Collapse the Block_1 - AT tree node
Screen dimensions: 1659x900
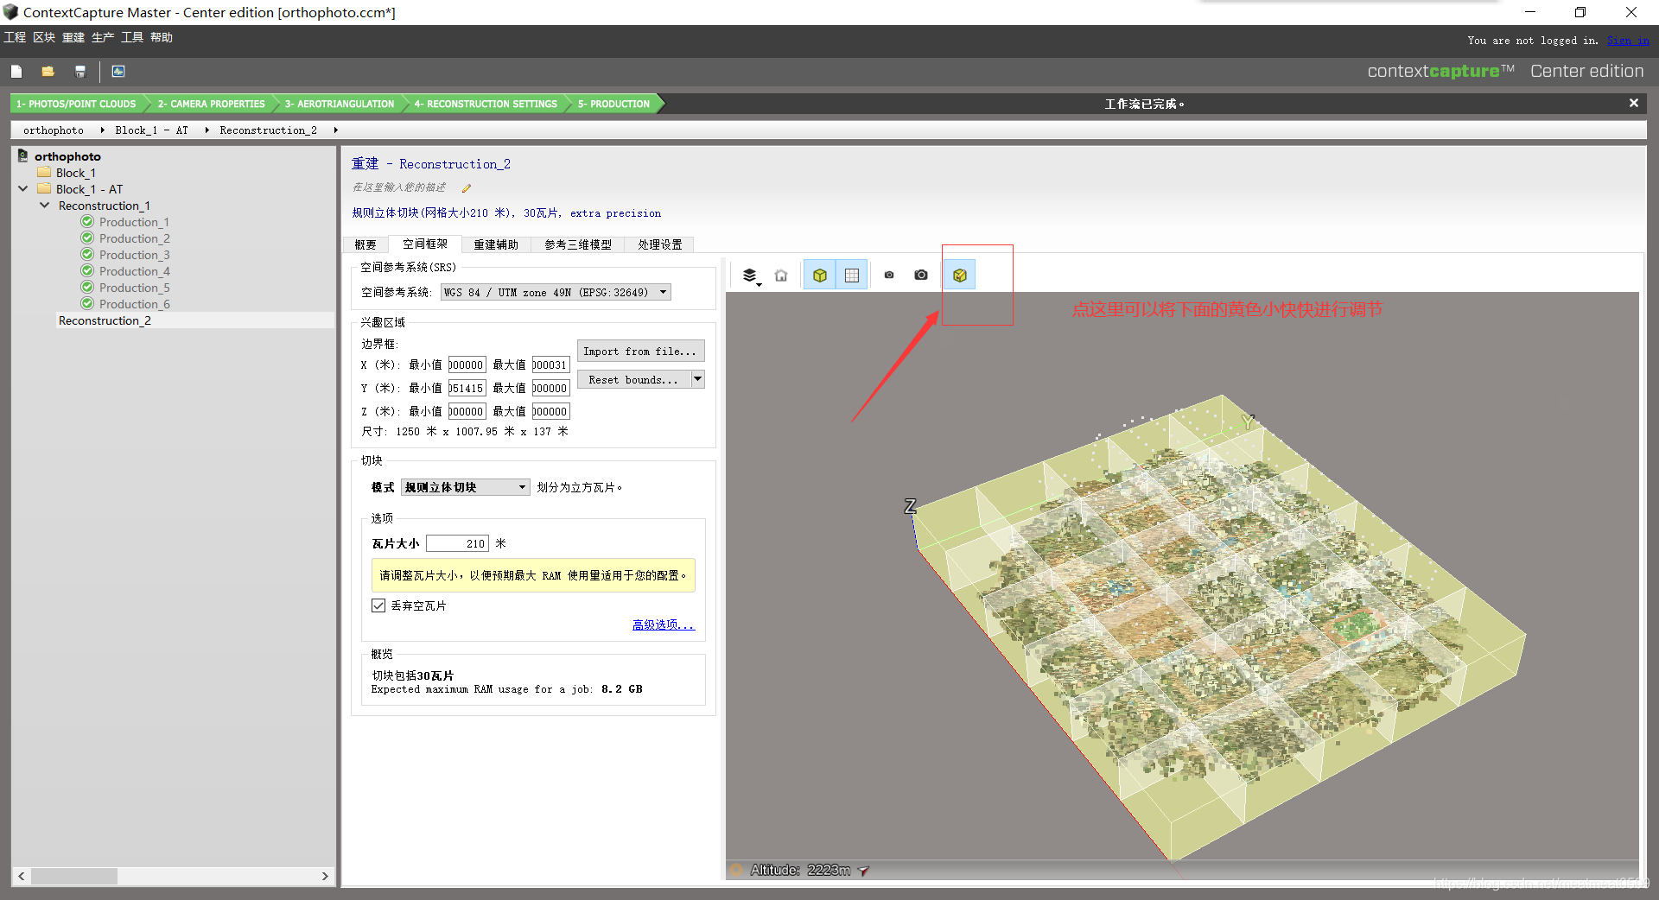23,189
